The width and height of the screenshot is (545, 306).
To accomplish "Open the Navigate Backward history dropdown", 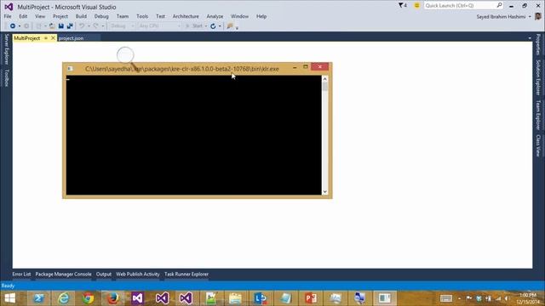I will pos(20,26).
